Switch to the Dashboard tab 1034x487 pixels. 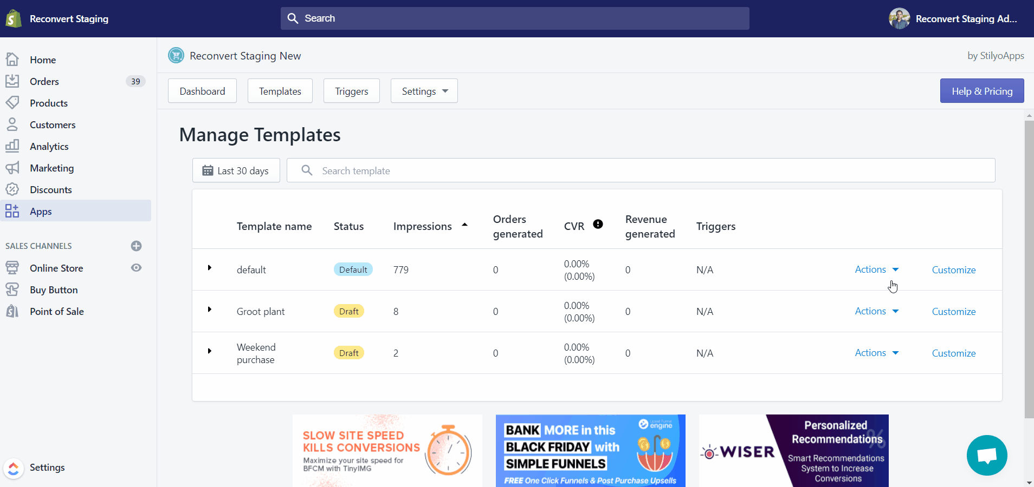(x=202, y=91)
